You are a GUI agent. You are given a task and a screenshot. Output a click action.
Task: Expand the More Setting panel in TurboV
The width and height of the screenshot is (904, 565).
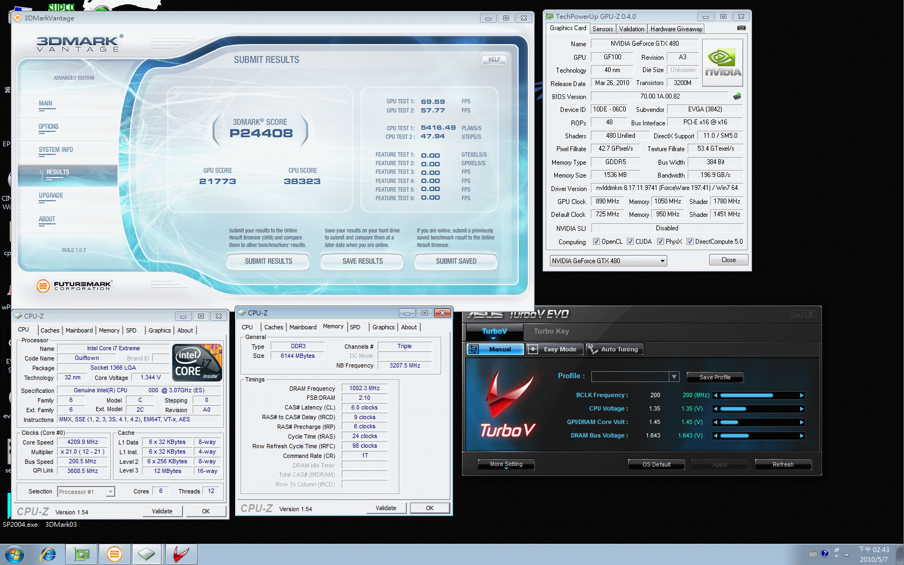tap(506, 464)
